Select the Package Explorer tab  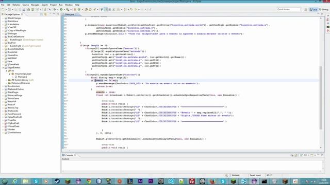click(12, 14)
